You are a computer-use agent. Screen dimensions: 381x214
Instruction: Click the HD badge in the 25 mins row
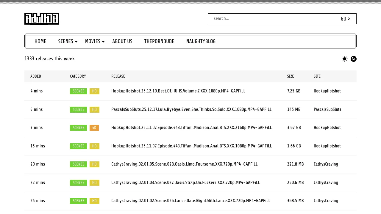pos(94,201)
